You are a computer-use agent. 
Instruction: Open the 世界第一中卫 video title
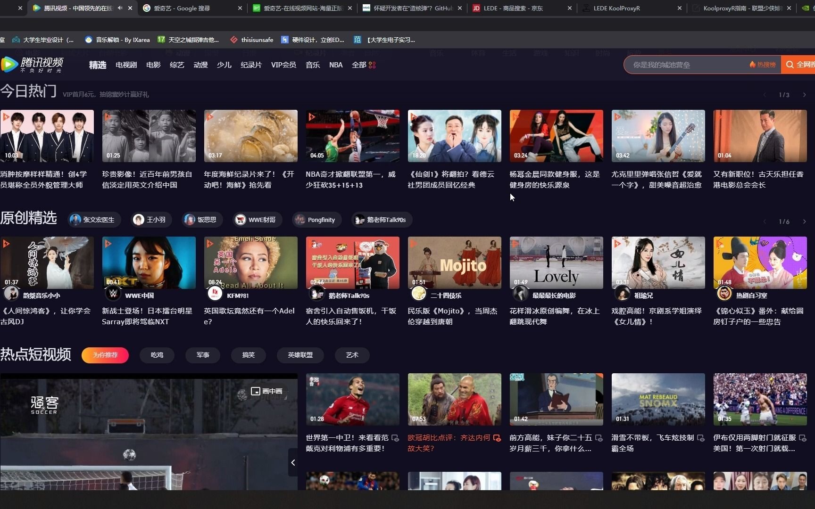[x=347, y=443]
